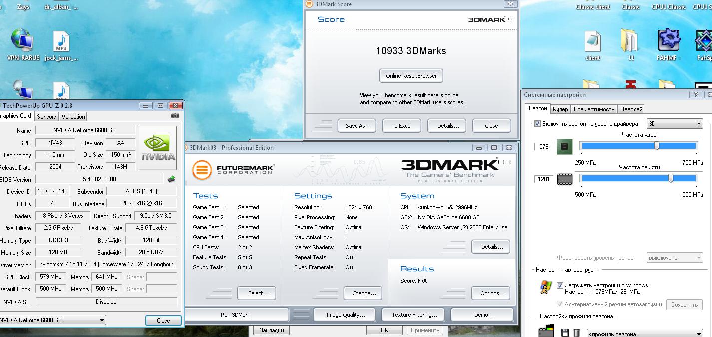Screen dimensions: 712x337
Task: Click the BIOS Version field in GPU-Z
Action: (99, 179)
